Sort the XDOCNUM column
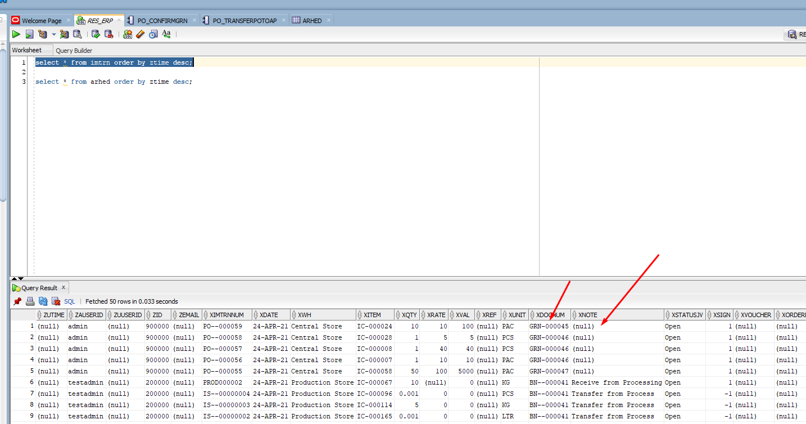 pos(549,314)
